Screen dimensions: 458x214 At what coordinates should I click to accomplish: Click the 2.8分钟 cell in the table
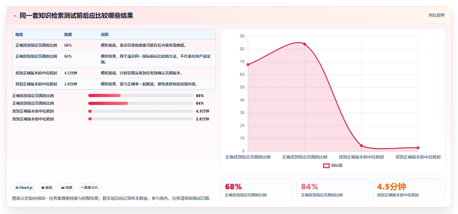click(x=71, y=84)
